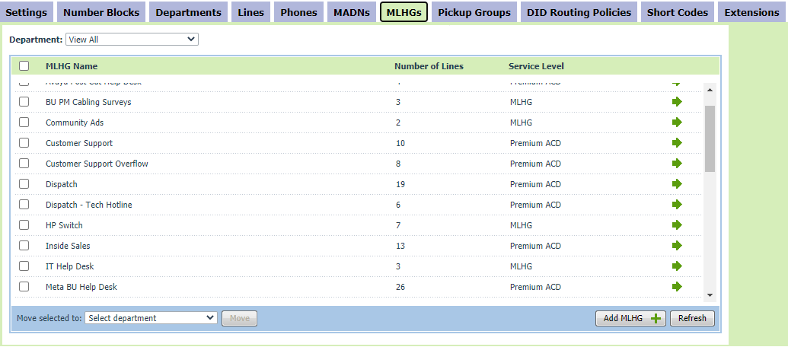Click the Inside Sales name

(68, 246)
